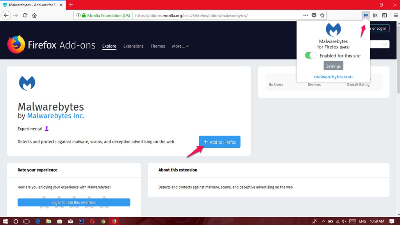
Task: Show hidden system tray icons
Action: (323, 221)
